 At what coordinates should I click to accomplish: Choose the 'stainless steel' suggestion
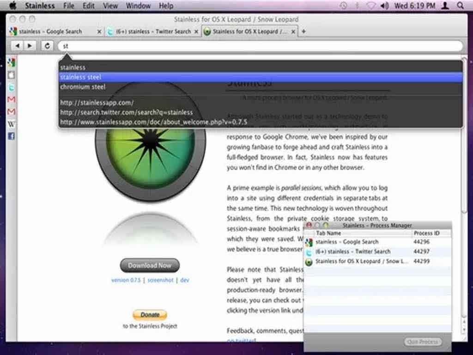point(261,77)
